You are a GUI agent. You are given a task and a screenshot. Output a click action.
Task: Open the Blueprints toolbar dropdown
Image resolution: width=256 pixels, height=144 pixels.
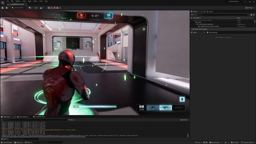[36, 8]
